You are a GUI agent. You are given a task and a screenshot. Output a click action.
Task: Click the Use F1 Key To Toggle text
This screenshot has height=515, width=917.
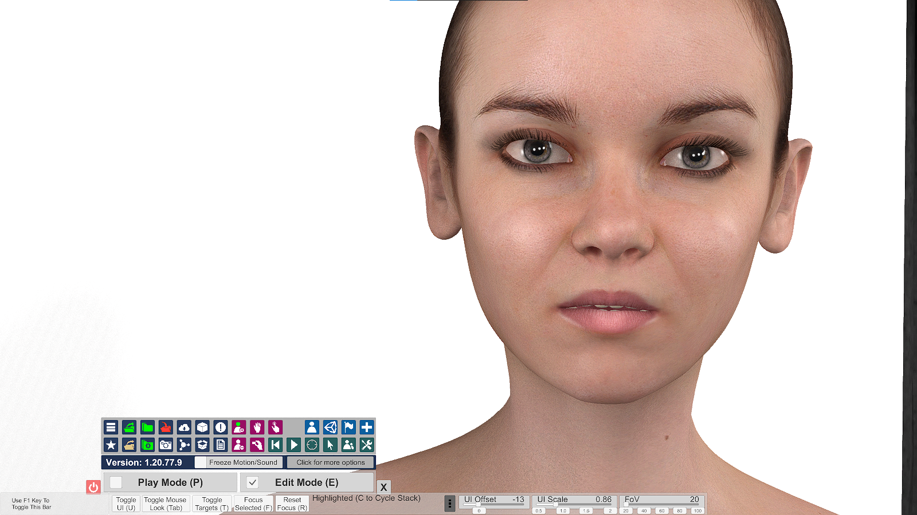[x=31, y=504]
